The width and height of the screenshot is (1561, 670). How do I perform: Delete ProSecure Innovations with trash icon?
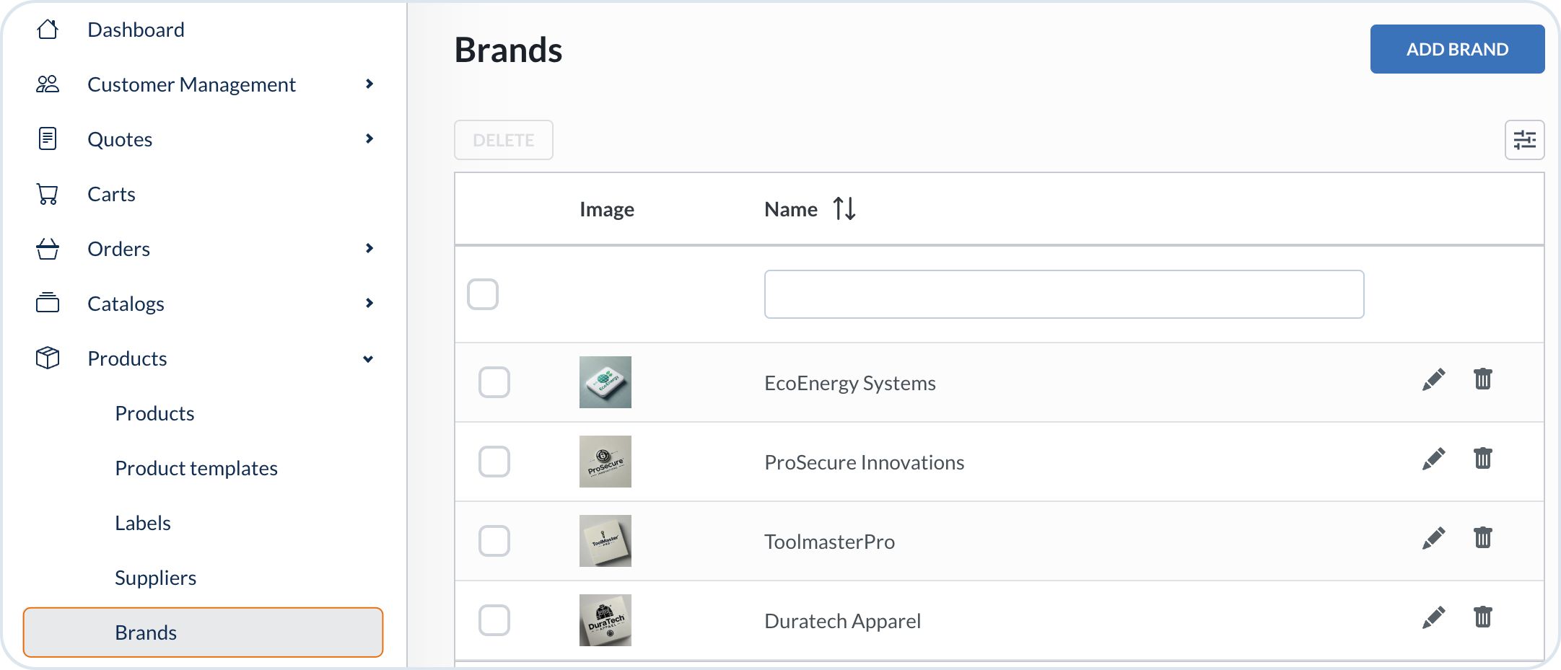click(1483, 458)
